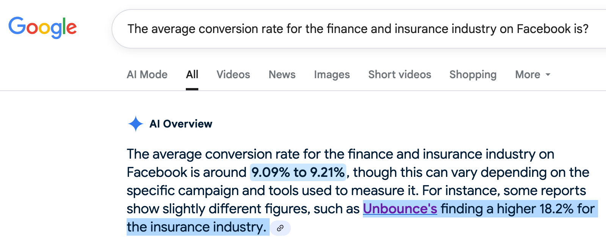This screenshot has width=606, height=252.
Task: Show the Images results tab
Action: click(332, 74)
